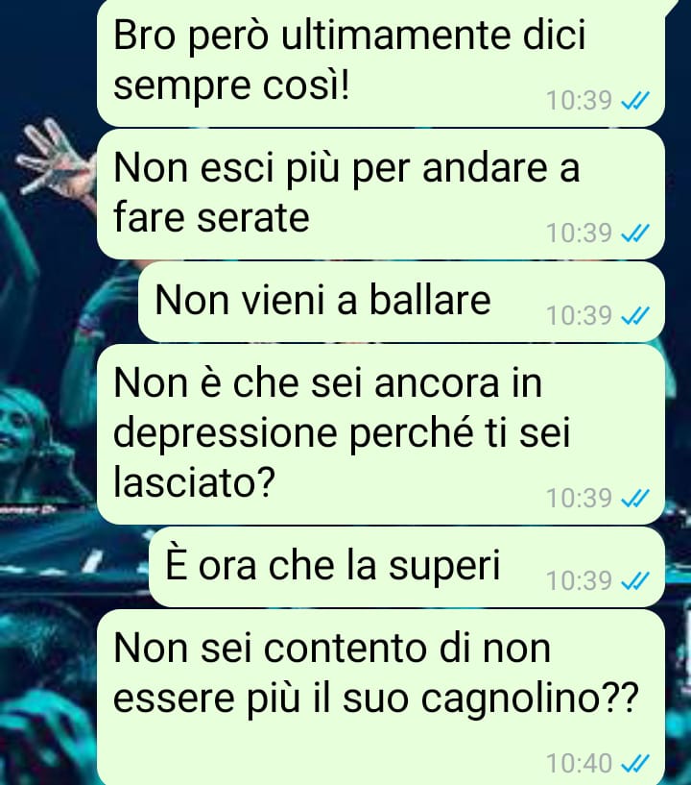Tap the word 'cagnolino??' in the last message
691x785 pixels.
click(x=530, y=699)
